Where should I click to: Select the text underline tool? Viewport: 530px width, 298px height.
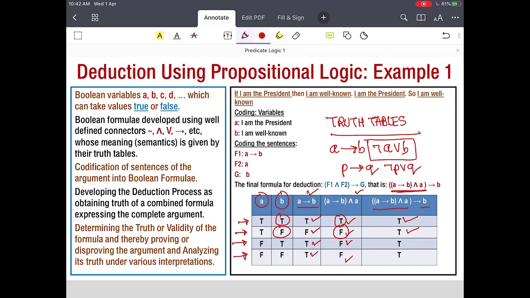coord(177,36)
